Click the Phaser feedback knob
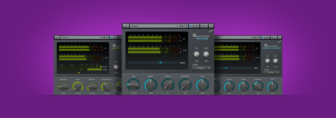Screen dimensions: 336x118 click(185, 85)
